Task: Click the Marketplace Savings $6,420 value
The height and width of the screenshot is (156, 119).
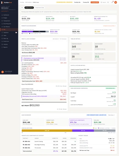Action: [x=97, y=19]
